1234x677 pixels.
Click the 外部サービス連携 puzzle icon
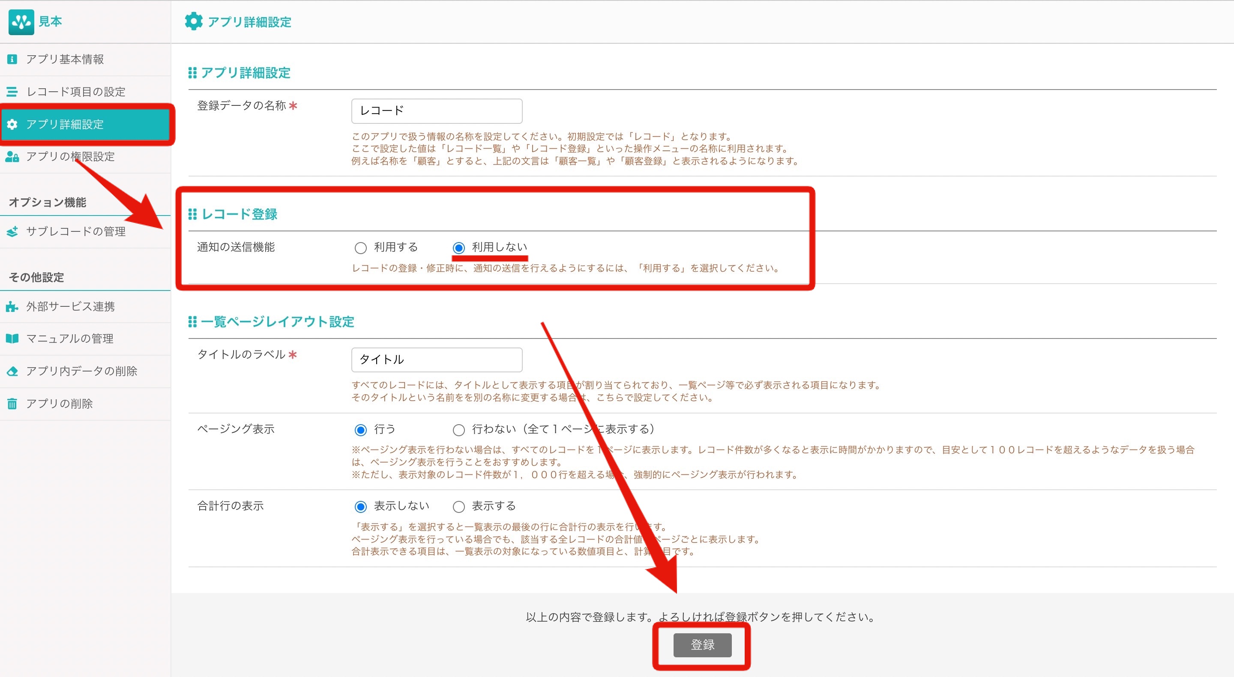tap(12, 307)
